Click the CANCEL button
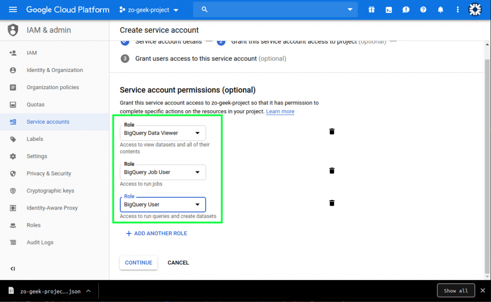Screen dimensions: 491x302 (x=178, y=263)
